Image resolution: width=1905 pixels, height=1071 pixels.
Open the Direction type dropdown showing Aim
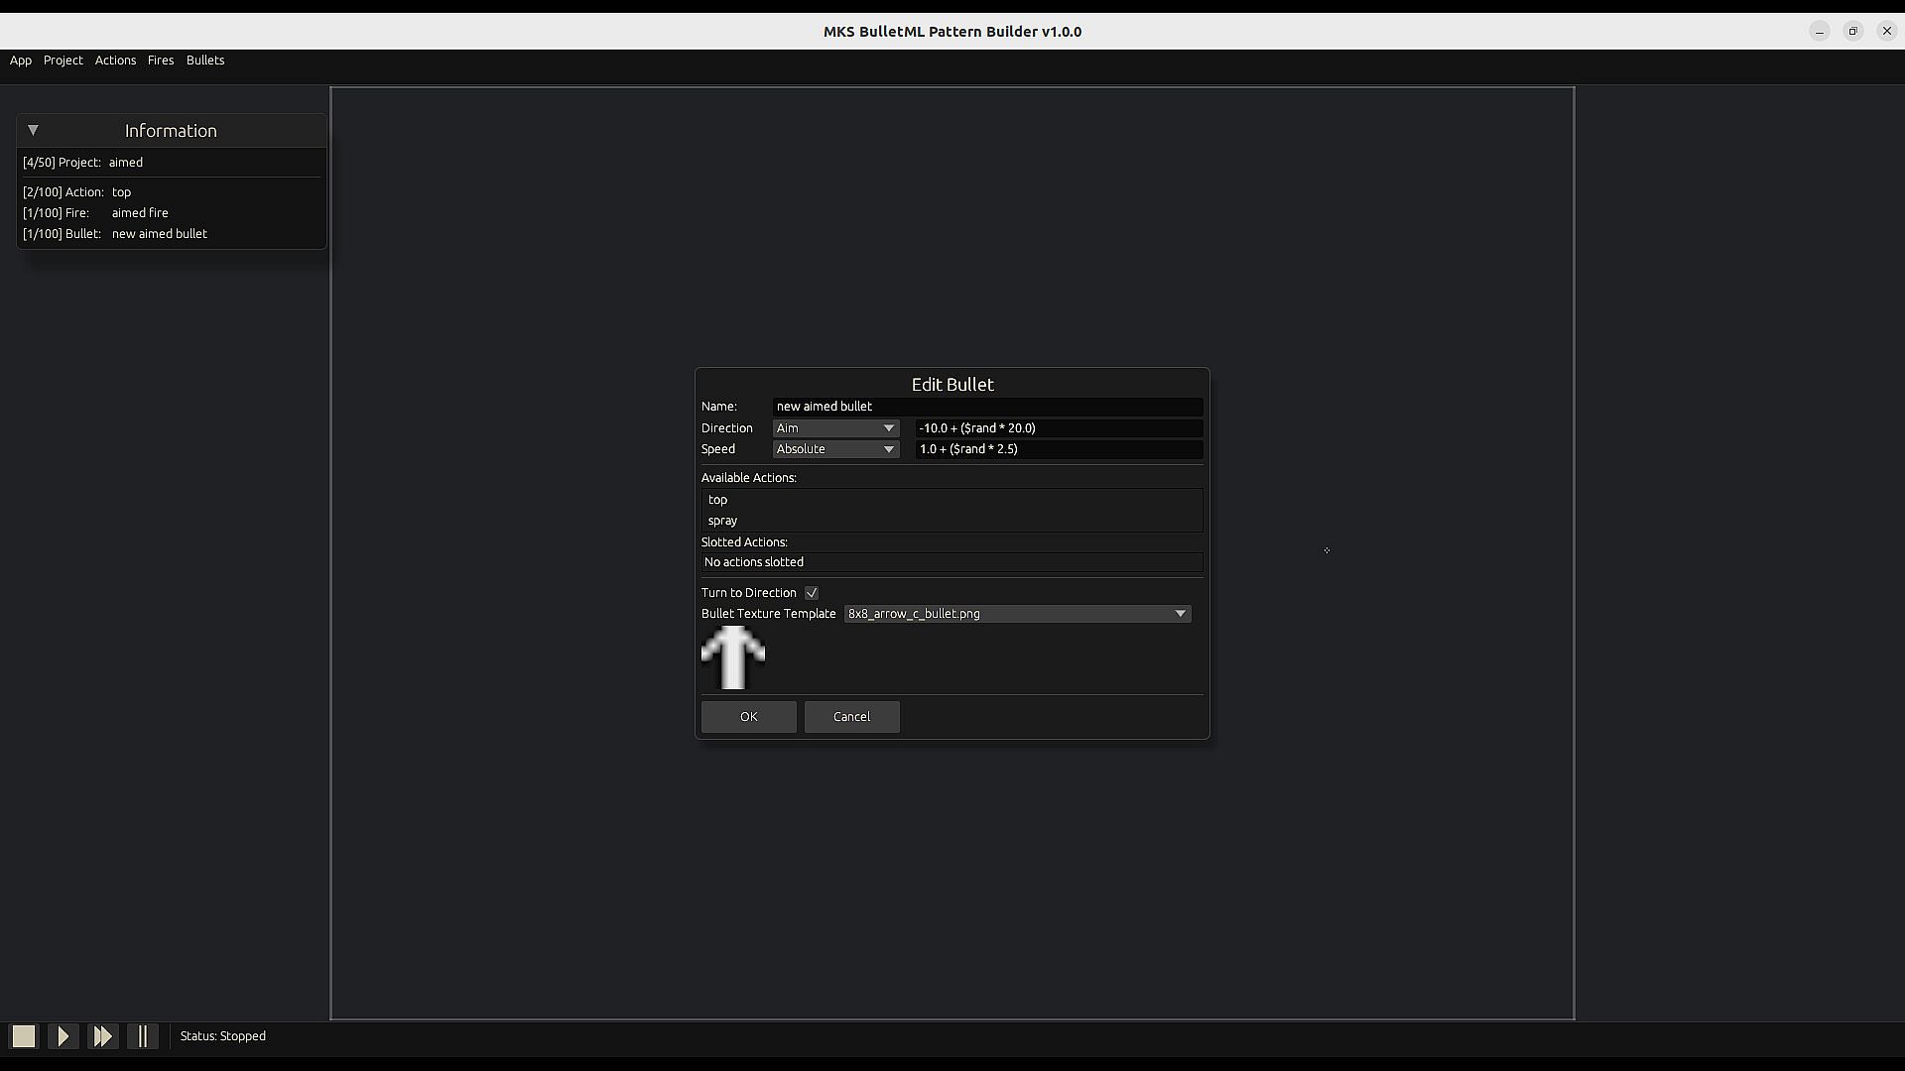click(x=835, y=428)
